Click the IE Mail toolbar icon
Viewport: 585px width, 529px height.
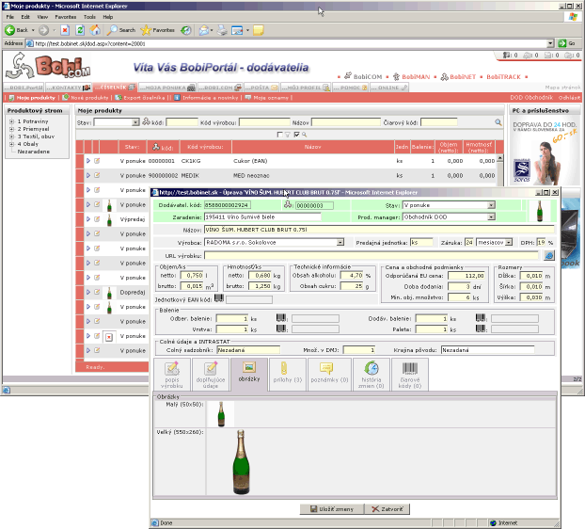[x=204, y=30]
